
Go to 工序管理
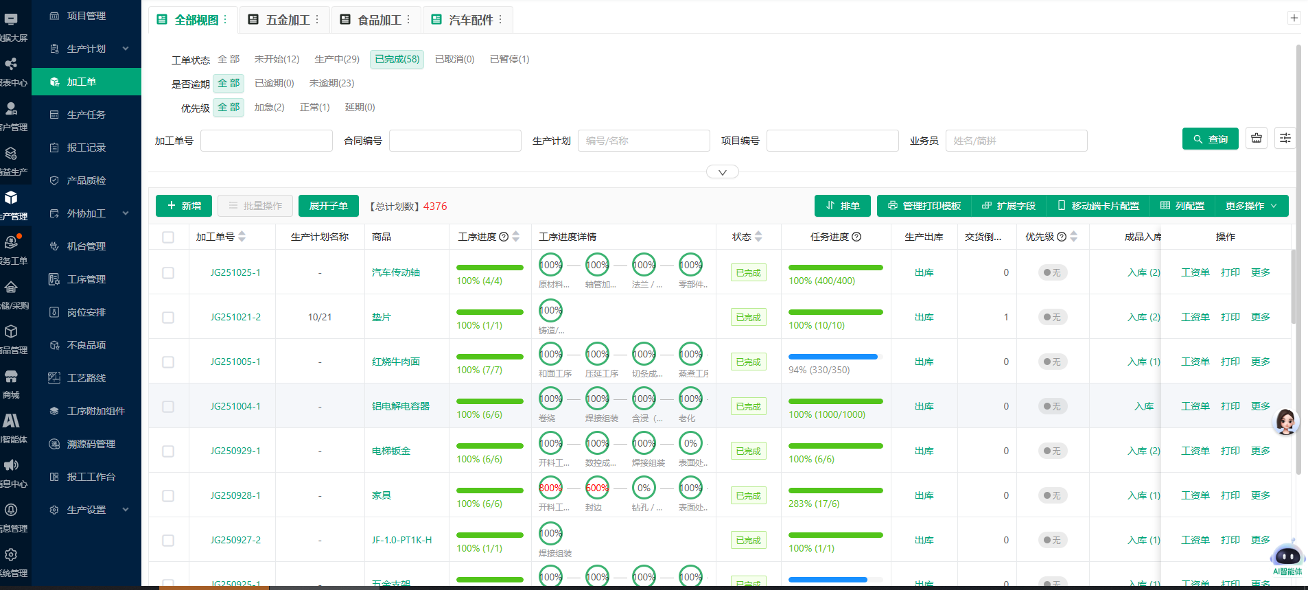pyautogui.click(x=86, y=279)
